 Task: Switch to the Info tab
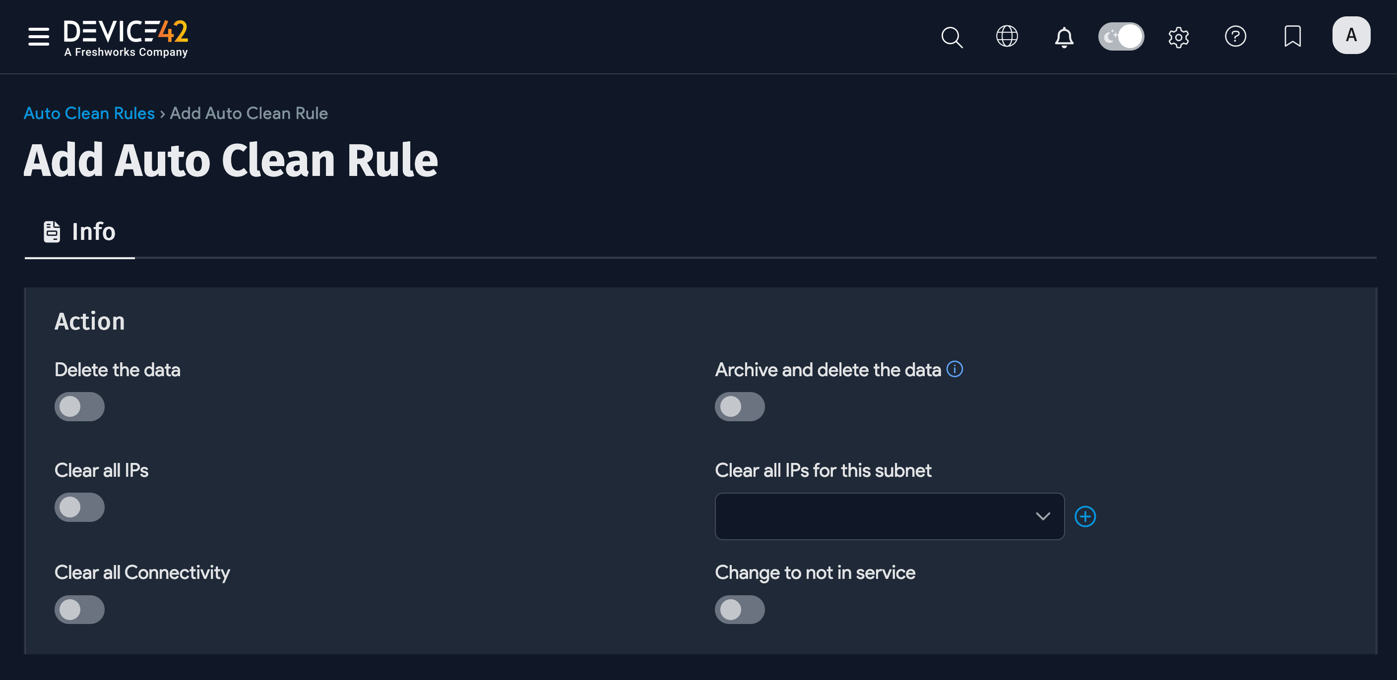[x=79, y=232]
